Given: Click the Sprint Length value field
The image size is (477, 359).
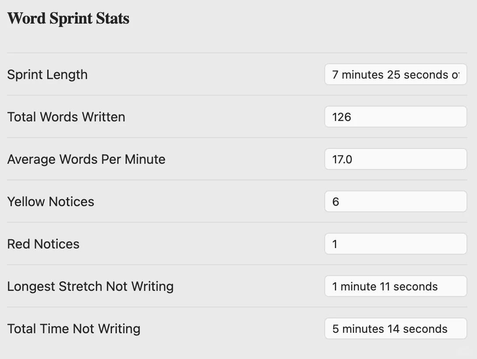Looking at the screenshot, I should (396, 75).
